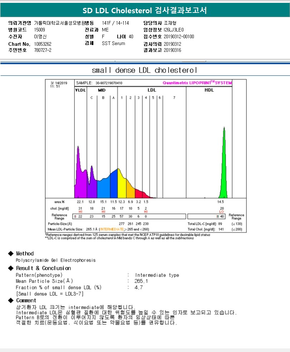Click the VLDL column header

(x=80, y=90)
